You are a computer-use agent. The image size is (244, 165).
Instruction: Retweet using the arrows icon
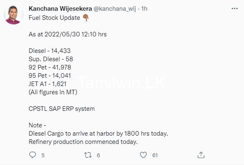tap(88, 155)
